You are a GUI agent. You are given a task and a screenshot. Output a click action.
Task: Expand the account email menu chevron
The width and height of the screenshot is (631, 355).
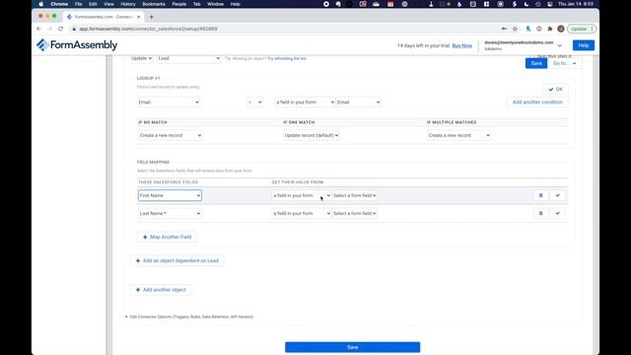(x=559, y=45)
